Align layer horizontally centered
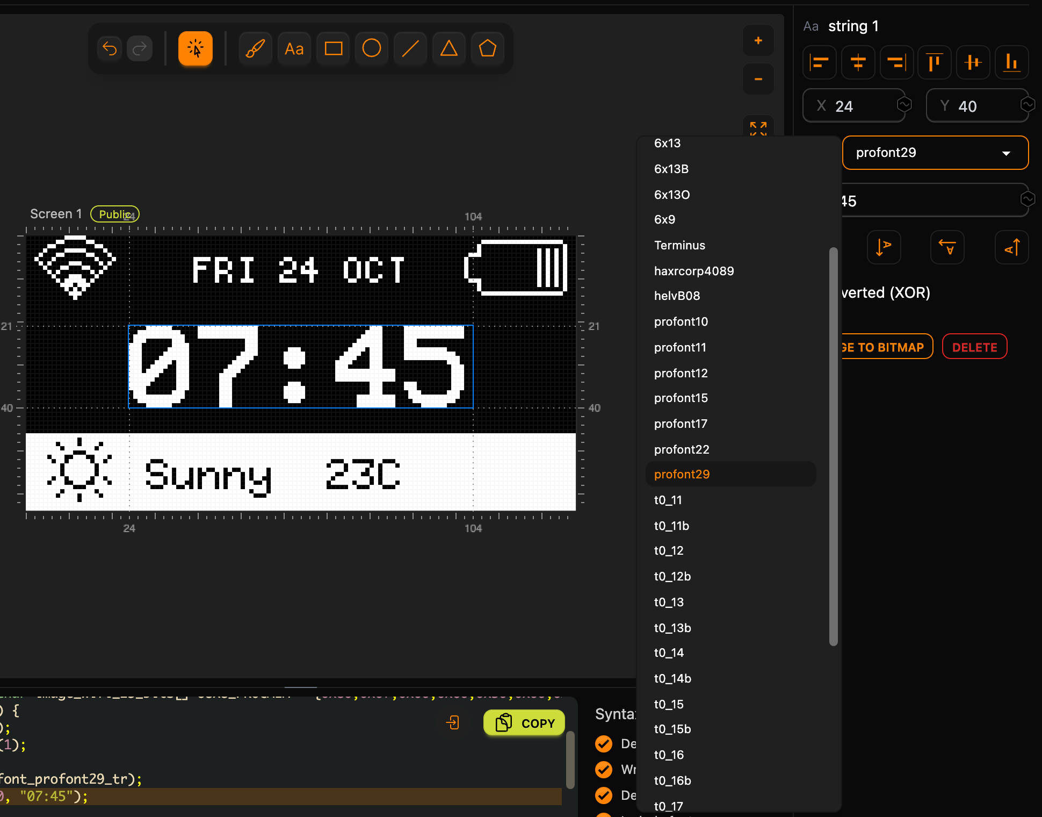This screenshot has height=817, width=1042. [858, 62]
